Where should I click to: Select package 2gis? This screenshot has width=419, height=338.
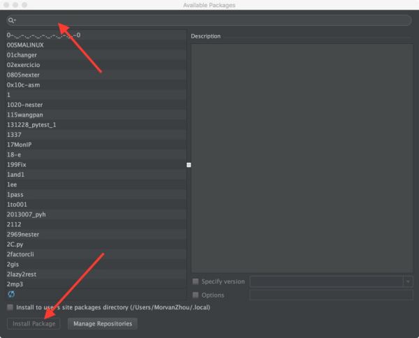[x=96, y=264]
